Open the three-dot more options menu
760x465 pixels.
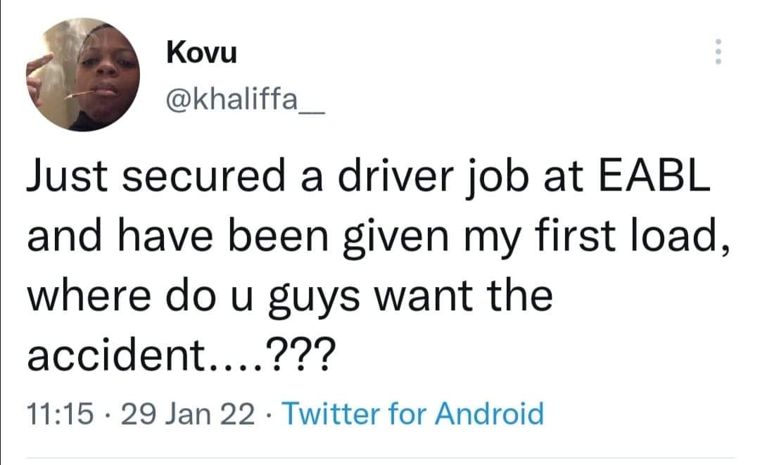click(718, 51)
